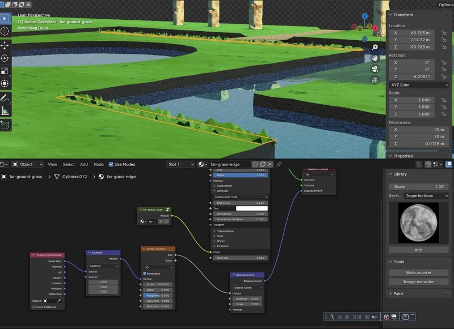The height and width of the screenshot is (329, 454).
Task: Open the Imperfections section dropdown
Action: click(x=426, y=196)
